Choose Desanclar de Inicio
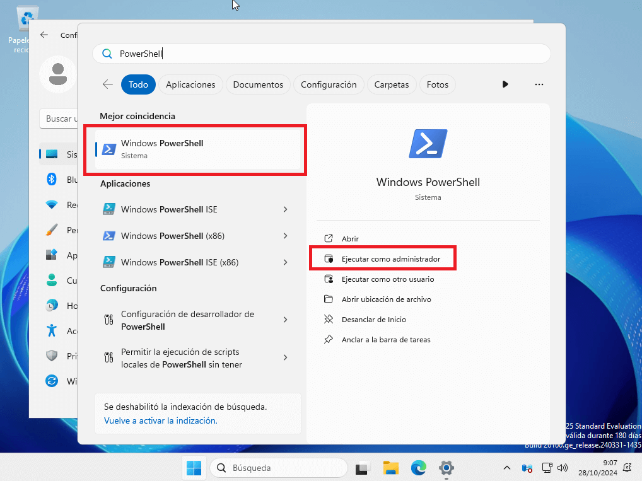The image size is (642, 481). (428, 319)
